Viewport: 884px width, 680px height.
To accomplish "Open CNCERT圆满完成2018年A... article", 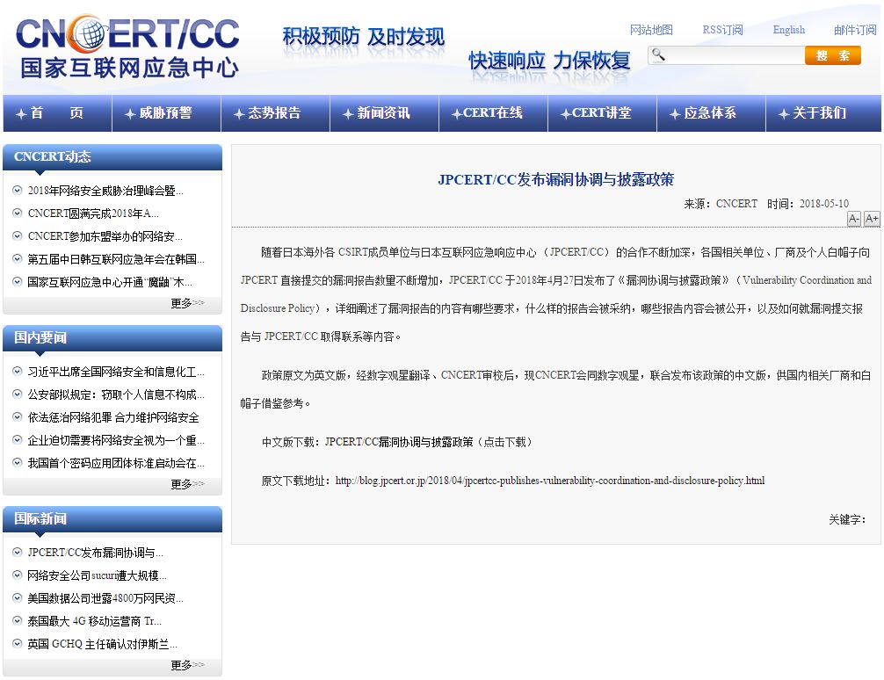I will pyautogui.click(x=93, y=213).
